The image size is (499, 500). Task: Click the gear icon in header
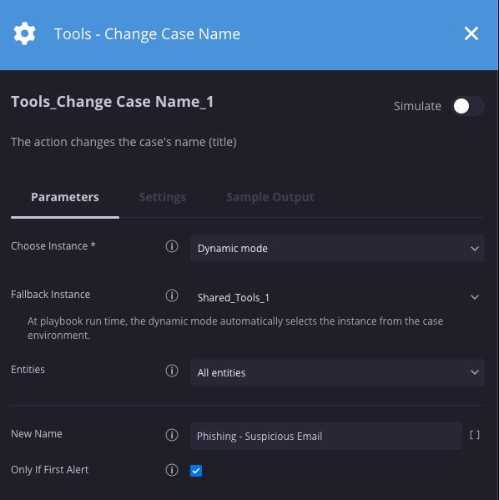[x=24, y=33]
